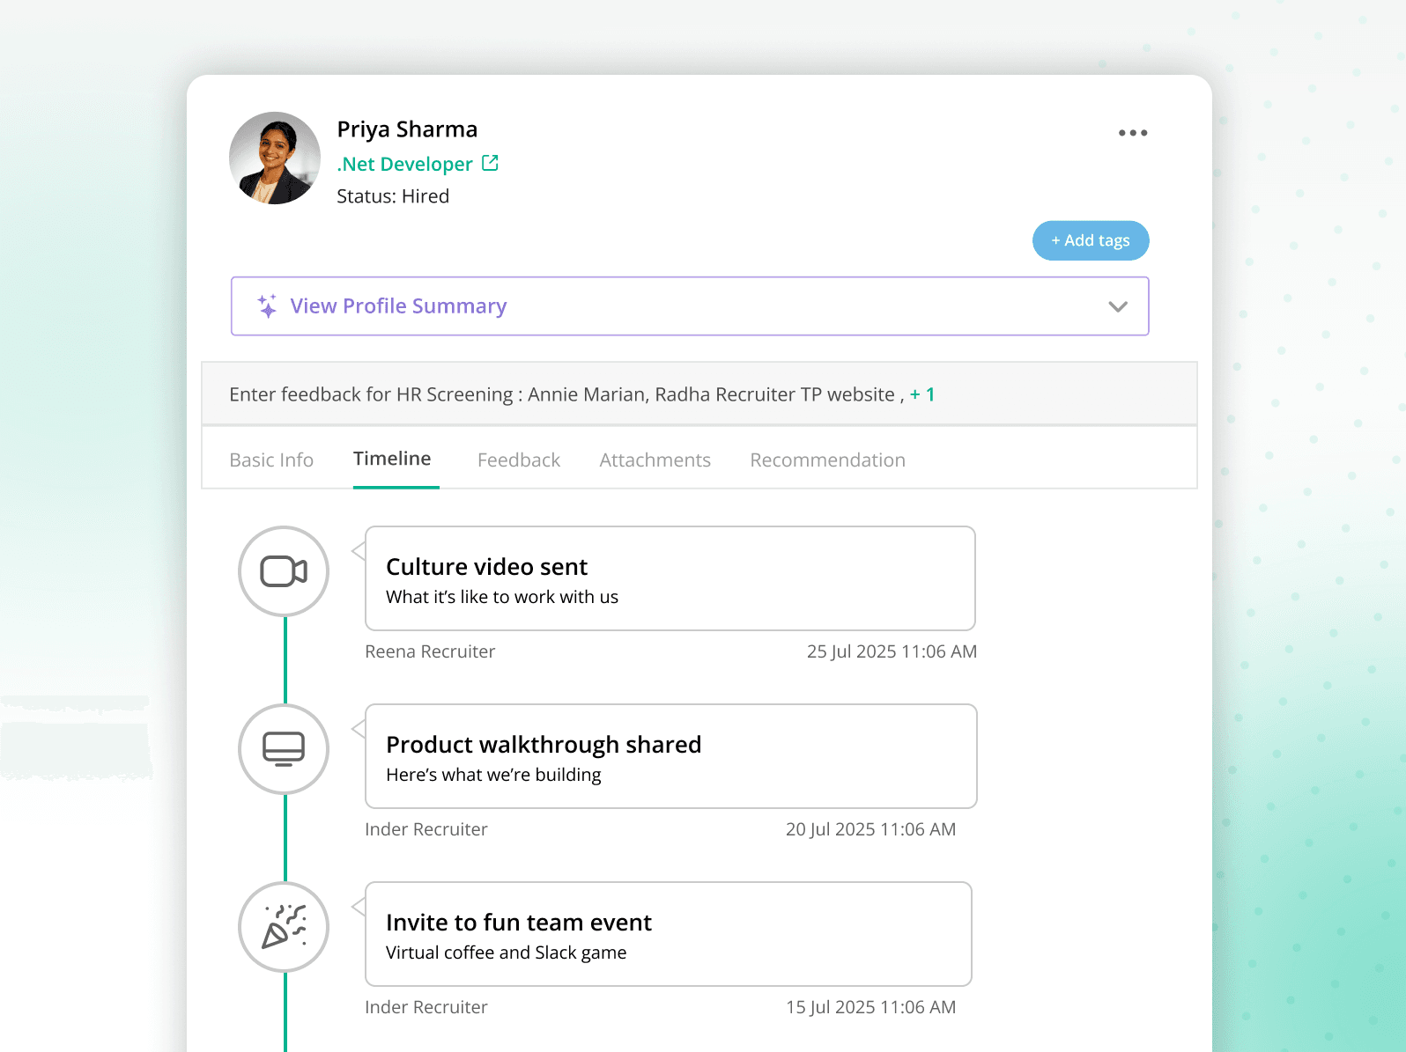Go to the Attachments tab
Screen dimensions: 1406x1052
655,460
